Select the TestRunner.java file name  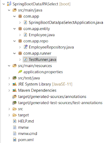point(42,60)
